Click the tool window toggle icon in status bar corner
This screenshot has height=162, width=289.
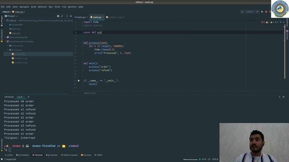pyautogui.click(x=2, y=159)
